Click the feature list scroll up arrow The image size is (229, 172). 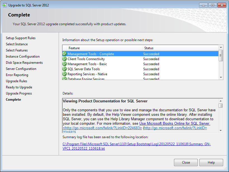point(221,47)
